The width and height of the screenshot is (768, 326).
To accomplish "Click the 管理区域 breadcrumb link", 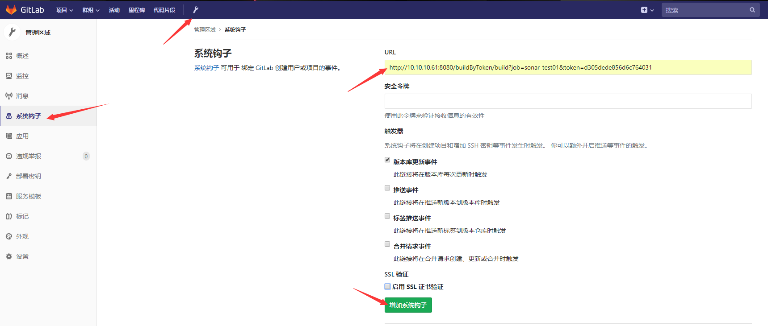I will click(x=205, y=30).
